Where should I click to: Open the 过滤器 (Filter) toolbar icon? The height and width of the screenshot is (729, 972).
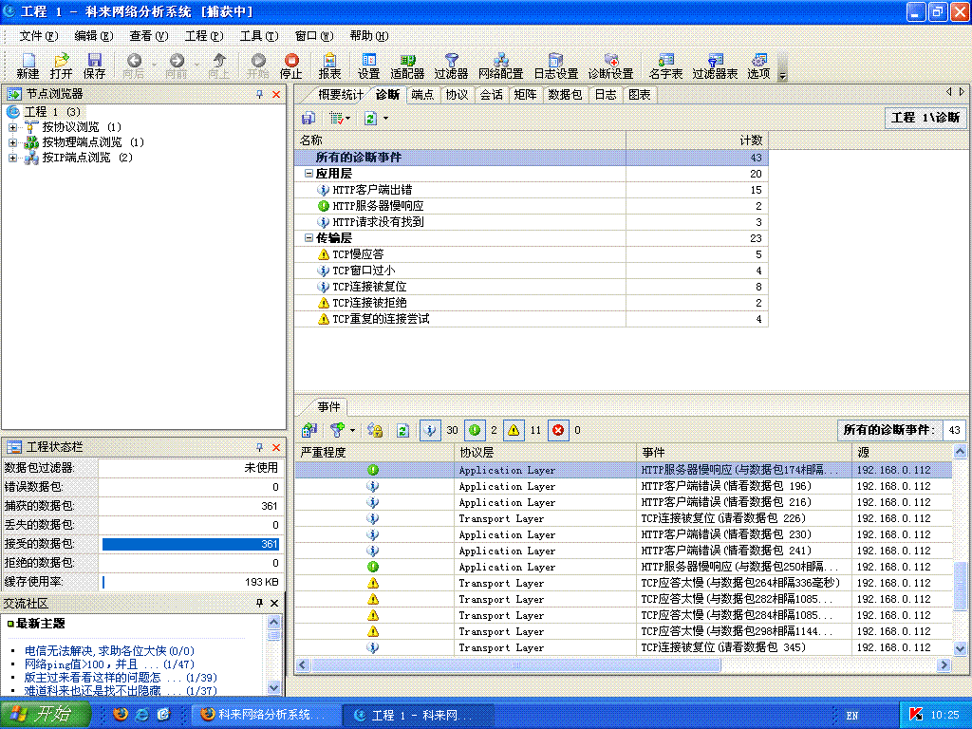[451, 65]
